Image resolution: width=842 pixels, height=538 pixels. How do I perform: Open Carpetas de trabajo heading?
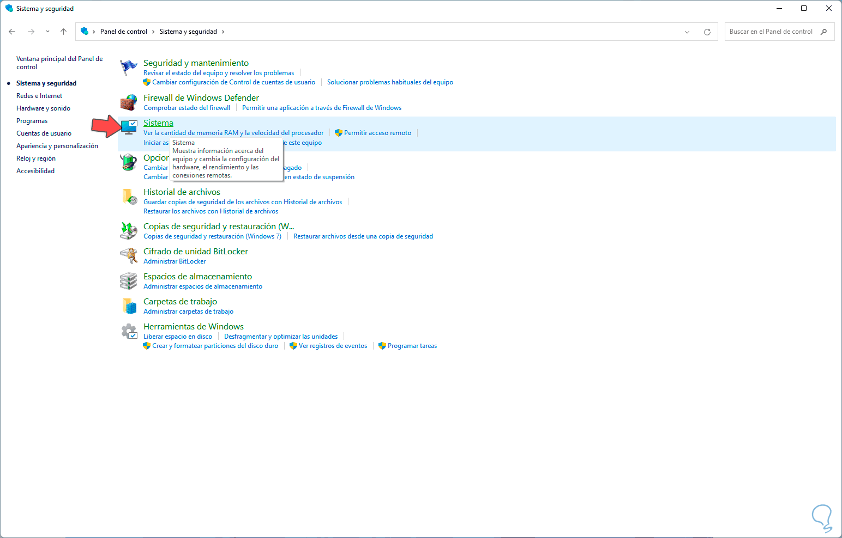pyautogui.click(x=180, y=302)
